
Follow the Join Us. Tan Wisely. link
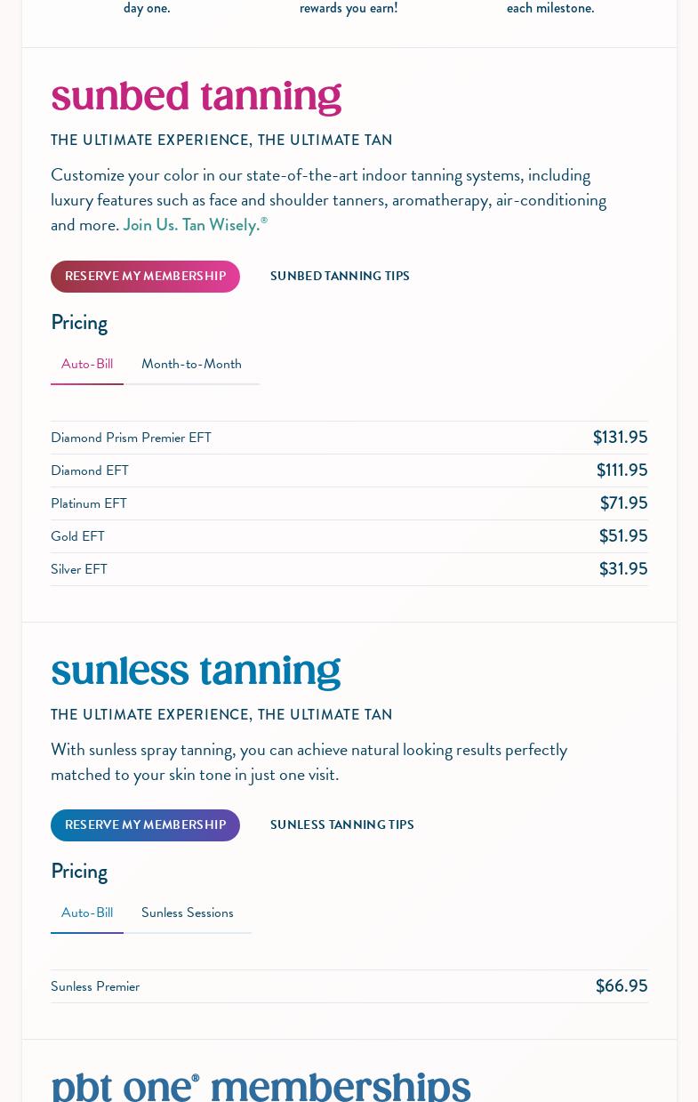click(195, 225)
